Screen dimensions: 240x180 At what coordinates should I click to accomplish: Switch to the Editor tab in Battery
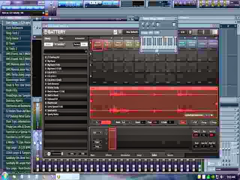154,155
